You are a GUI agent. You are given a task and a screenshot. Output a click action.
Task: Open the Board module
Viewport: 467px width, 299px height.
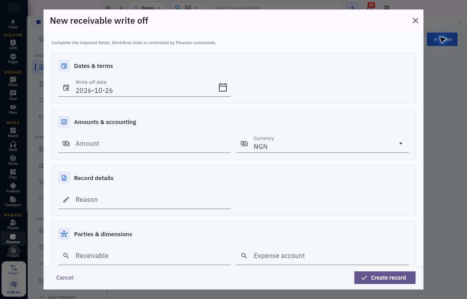coord(13,133)
